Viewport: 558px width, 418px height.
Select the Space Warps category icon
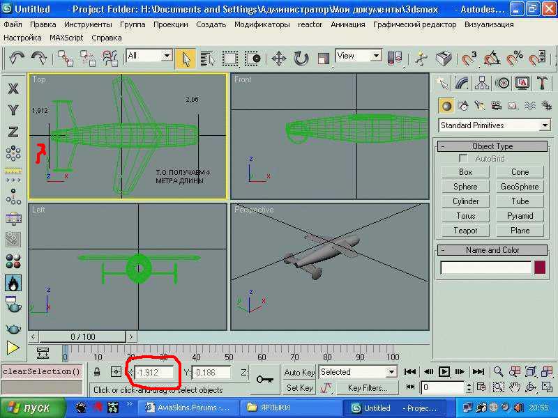coord(530,106)
